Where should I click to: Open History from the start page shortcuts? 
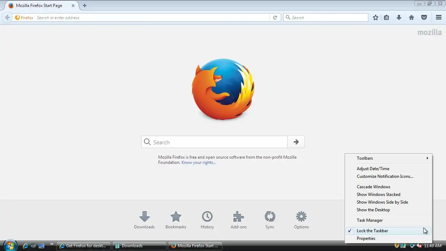coord(207,220)
